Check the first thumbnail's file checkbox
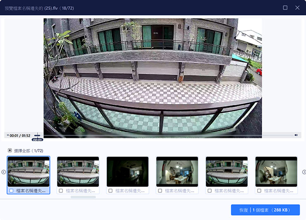 11,191
